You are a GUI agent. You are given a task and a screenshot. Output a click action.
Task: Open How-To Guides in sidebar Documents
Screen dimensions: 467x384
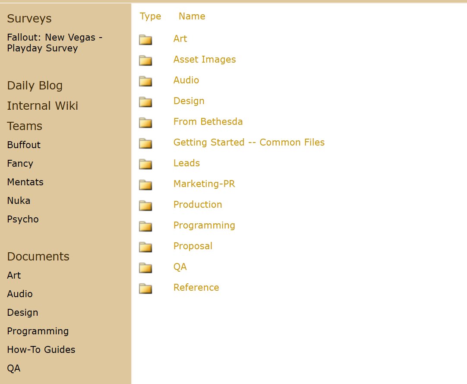[x=41, y=350]
